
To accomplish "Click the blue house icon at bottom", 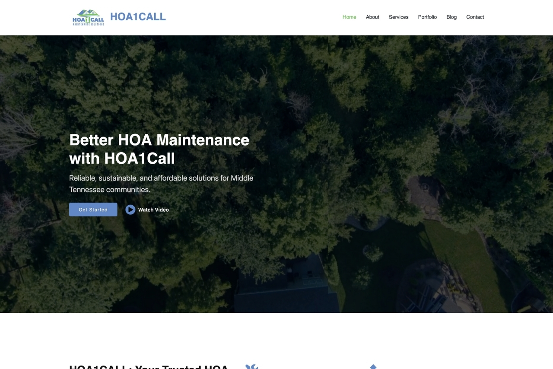I will pyautogui.click(x=373, y=366).
